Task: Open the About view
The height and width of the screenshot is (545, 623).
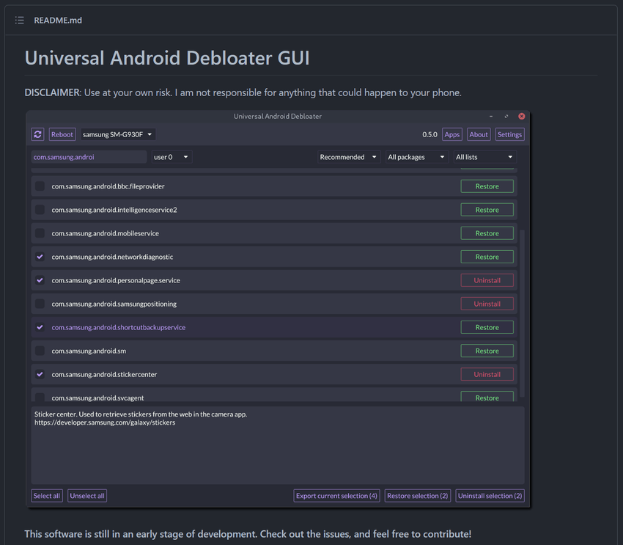Action: 479,134
